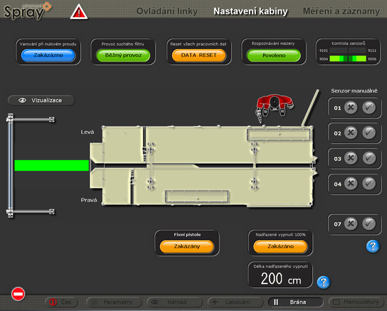Select the Brána button in bottom bar

[295, 302]
